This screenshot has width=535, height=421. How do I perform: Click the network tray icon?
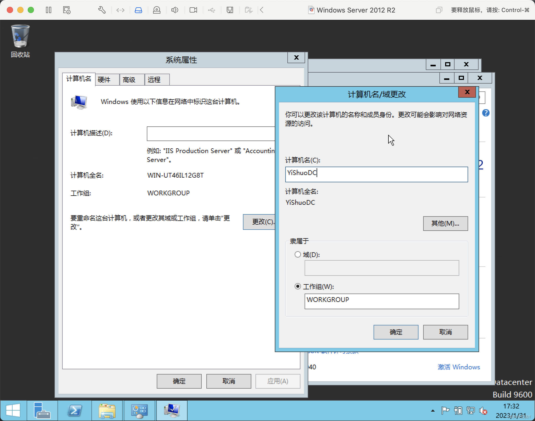click(x=471, y=411)
